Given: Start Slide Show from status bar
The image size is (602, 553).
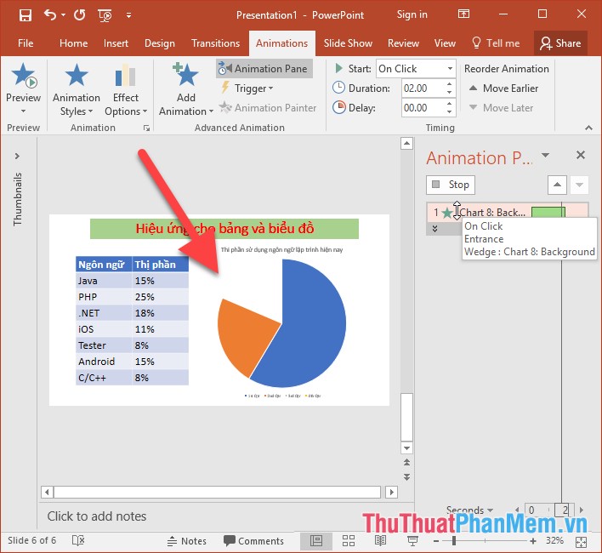Looking at the screenshot, I should coord(412,541).
